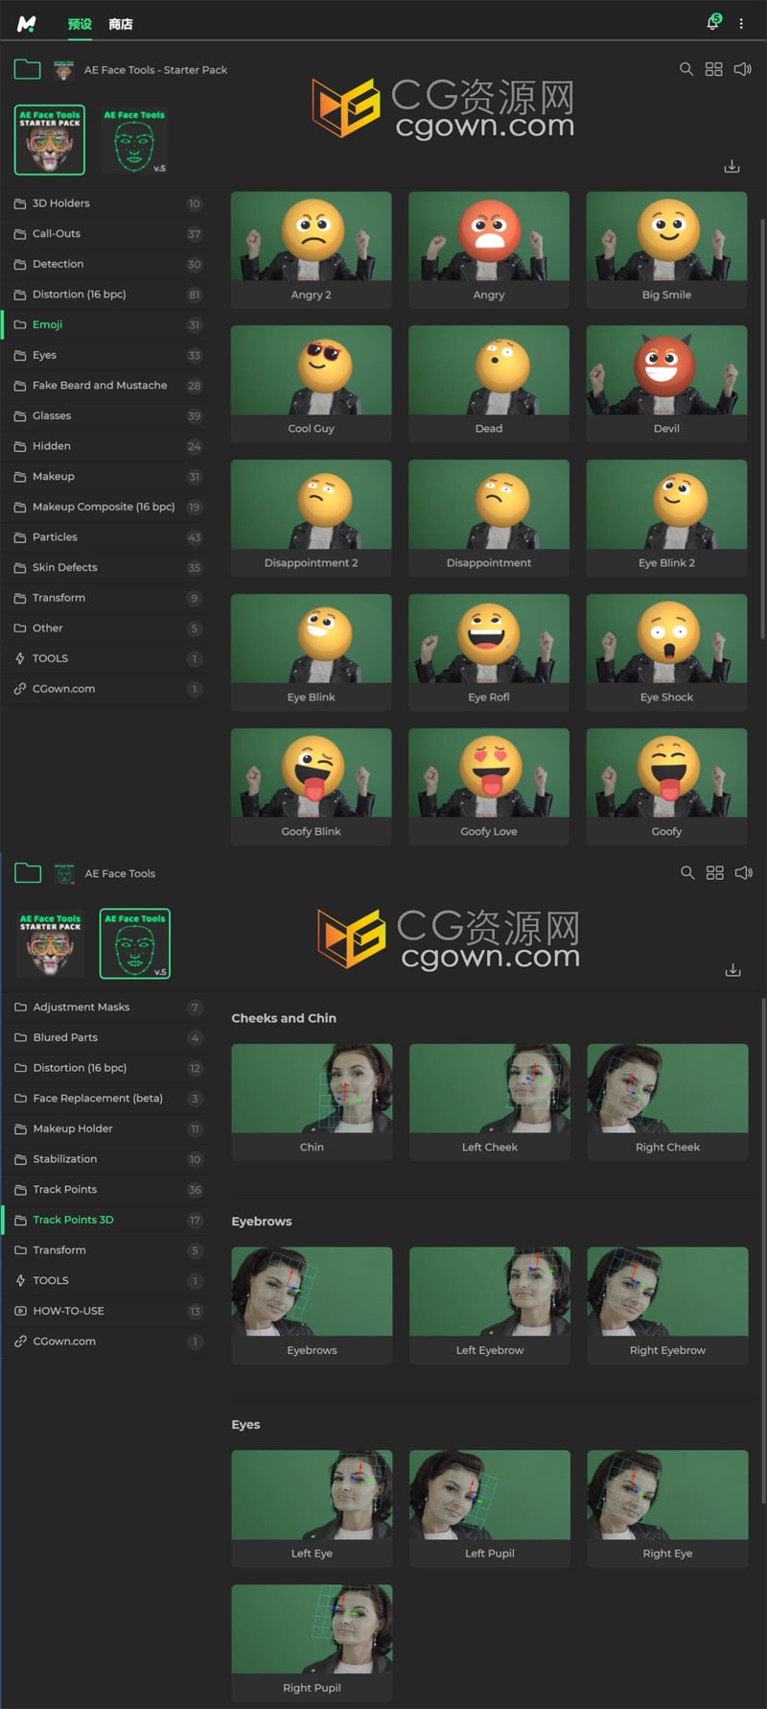Viewport: 767px width, 1709px height.
Task: Select the Devil emoji preset
Action: tap(666, 384)
